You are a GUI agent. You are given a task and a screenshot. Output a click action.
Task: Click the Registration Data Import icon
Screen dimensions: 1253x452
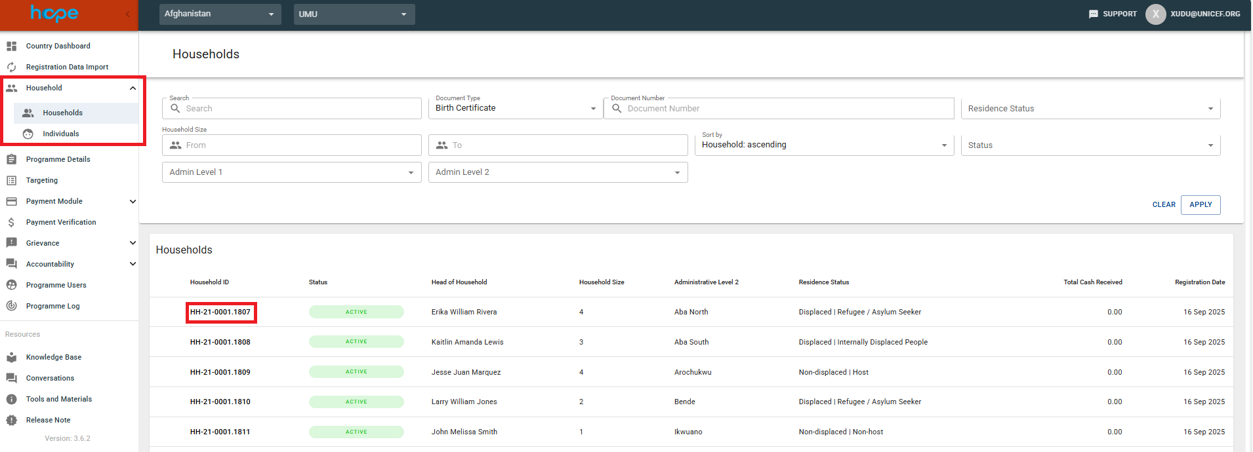tap(11, 67)
